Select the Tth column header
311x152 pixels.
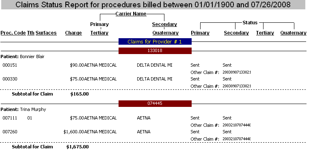(31, 33)
